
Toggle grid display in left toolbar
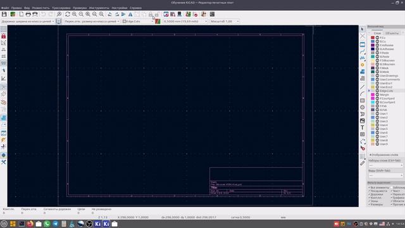point(4,29)
